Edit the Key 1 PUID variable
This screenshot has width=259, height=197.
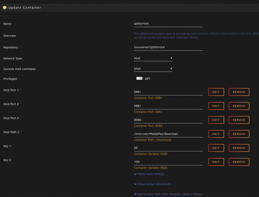(216, 148)
